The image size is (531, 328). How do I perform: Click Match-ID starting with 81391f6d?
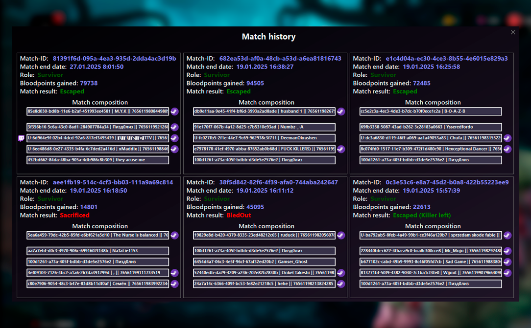[114, 59]
